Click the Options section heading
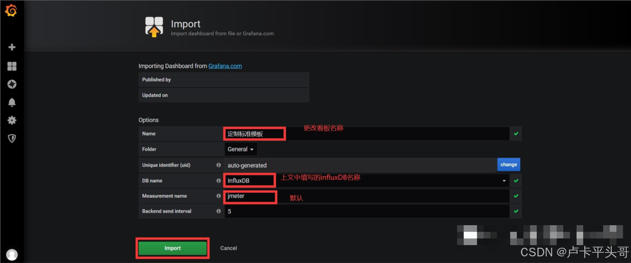This screenshot has width=631, height=263. coord(148,120)
